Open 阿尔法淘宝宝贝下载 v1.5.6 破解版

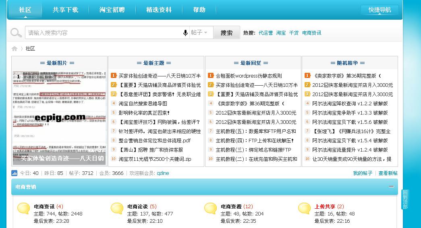350,122
